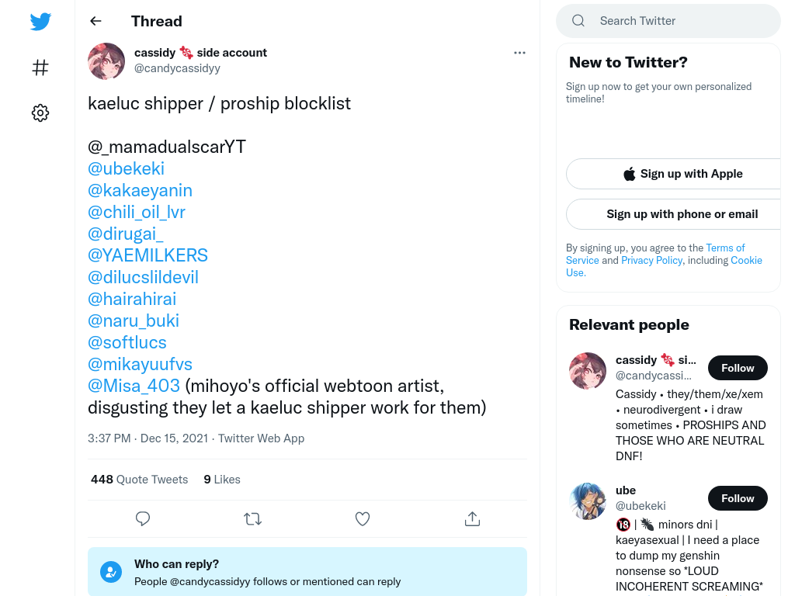Like the tweet with the heart icon

tap(363, 518)
